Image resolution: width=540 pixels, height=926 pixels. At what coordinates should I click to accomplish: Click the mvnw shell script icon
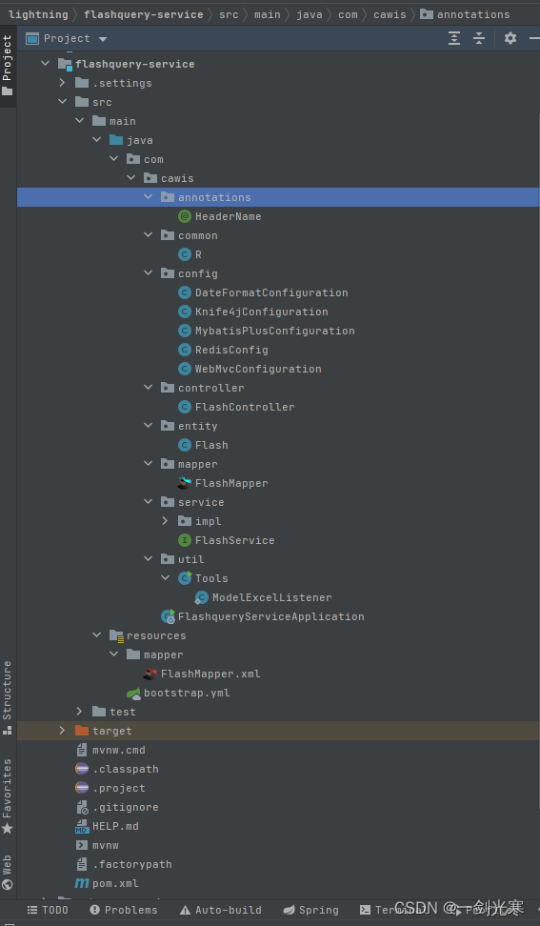[82, 846]
